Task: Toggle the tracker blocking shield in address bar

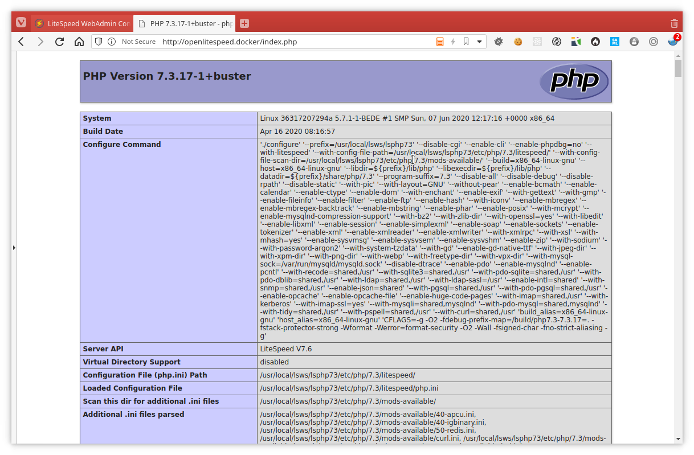Action: (x=98, y=42)
